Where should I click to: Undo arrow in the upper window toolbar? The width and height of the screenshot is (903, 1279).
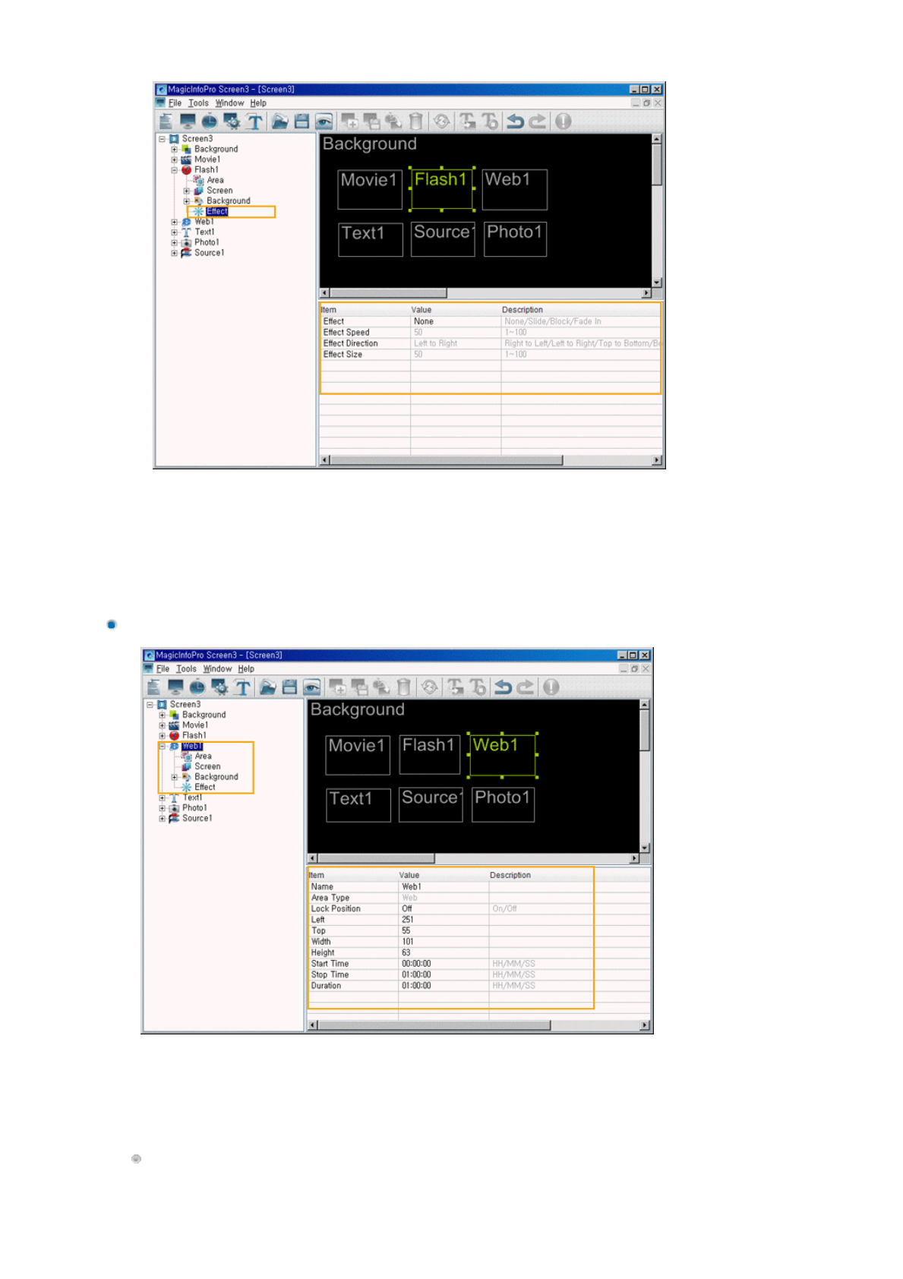click(x=515, y=122)
